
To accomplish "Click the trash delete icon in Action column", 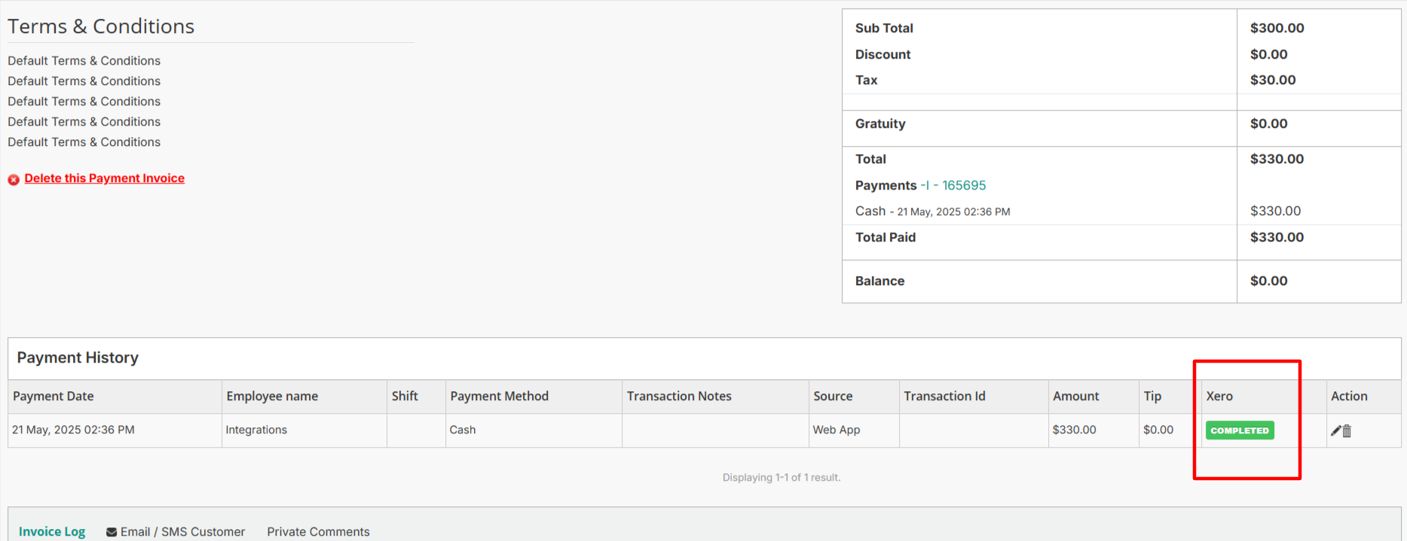I will click(1347, 430).
